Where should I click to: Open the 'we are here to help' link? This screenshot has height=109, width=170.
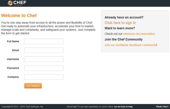[x=123, y=107]
